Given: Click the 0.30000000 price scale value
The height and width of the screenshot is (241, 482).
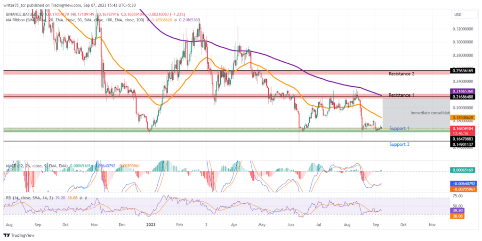Looking at the screenshot, I should point(463,42).
